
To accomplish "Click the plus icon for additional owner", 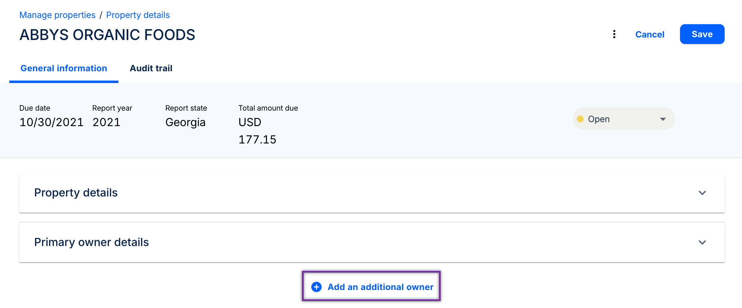I will 316,287.
